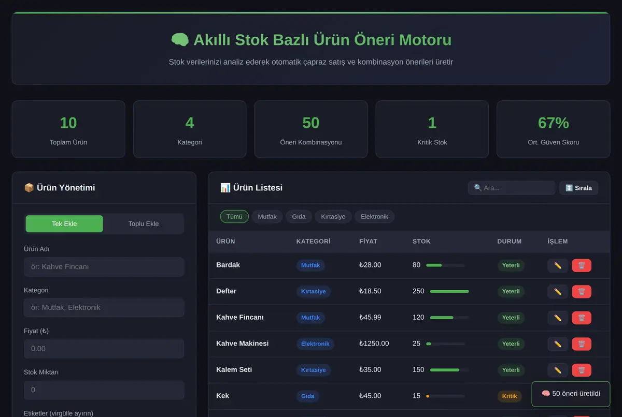Click the Defter stock progress bar

(x=449, y=291)
